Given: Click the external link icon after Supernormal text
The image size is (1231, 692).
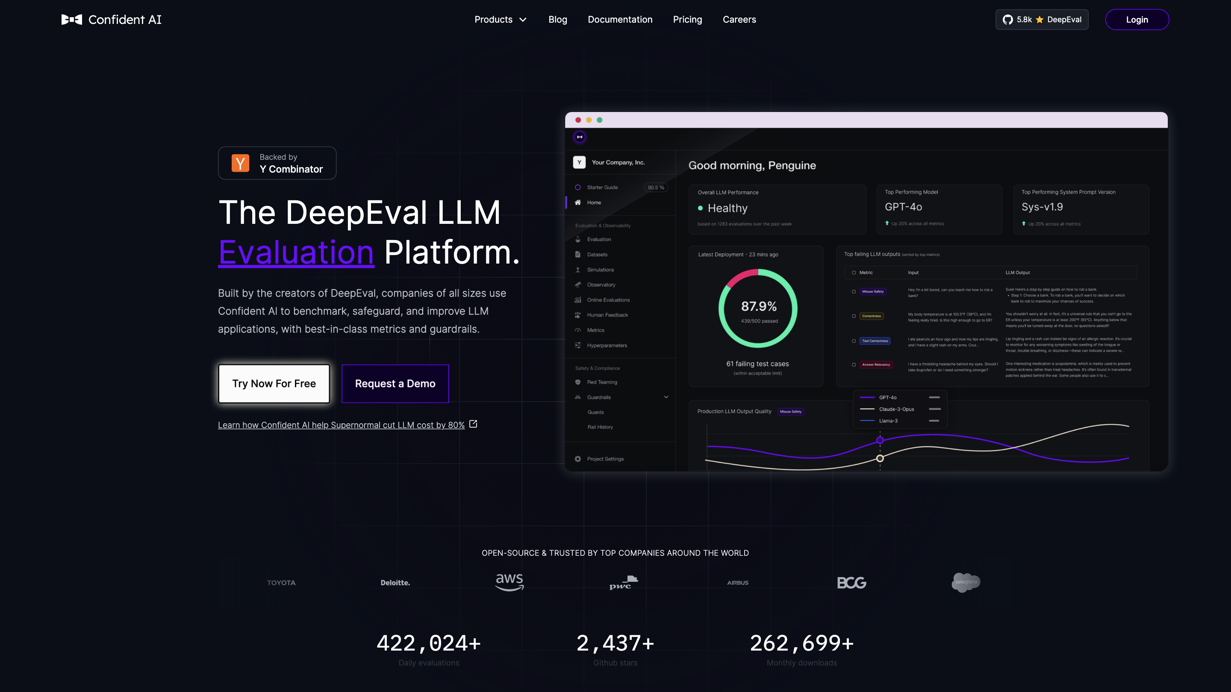Looking at the screenshot, I should [x=473, y=424].
